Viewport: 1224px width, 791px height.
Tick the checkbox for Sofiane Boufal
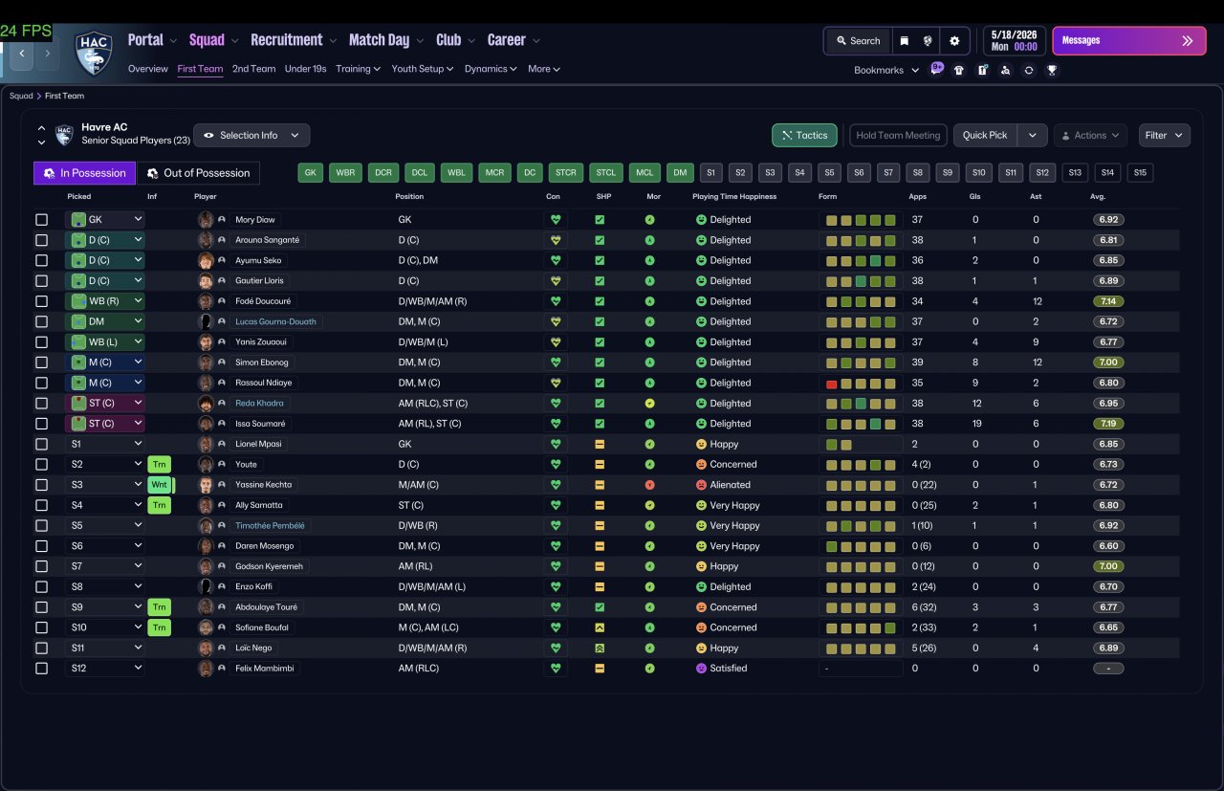[41, 627]
